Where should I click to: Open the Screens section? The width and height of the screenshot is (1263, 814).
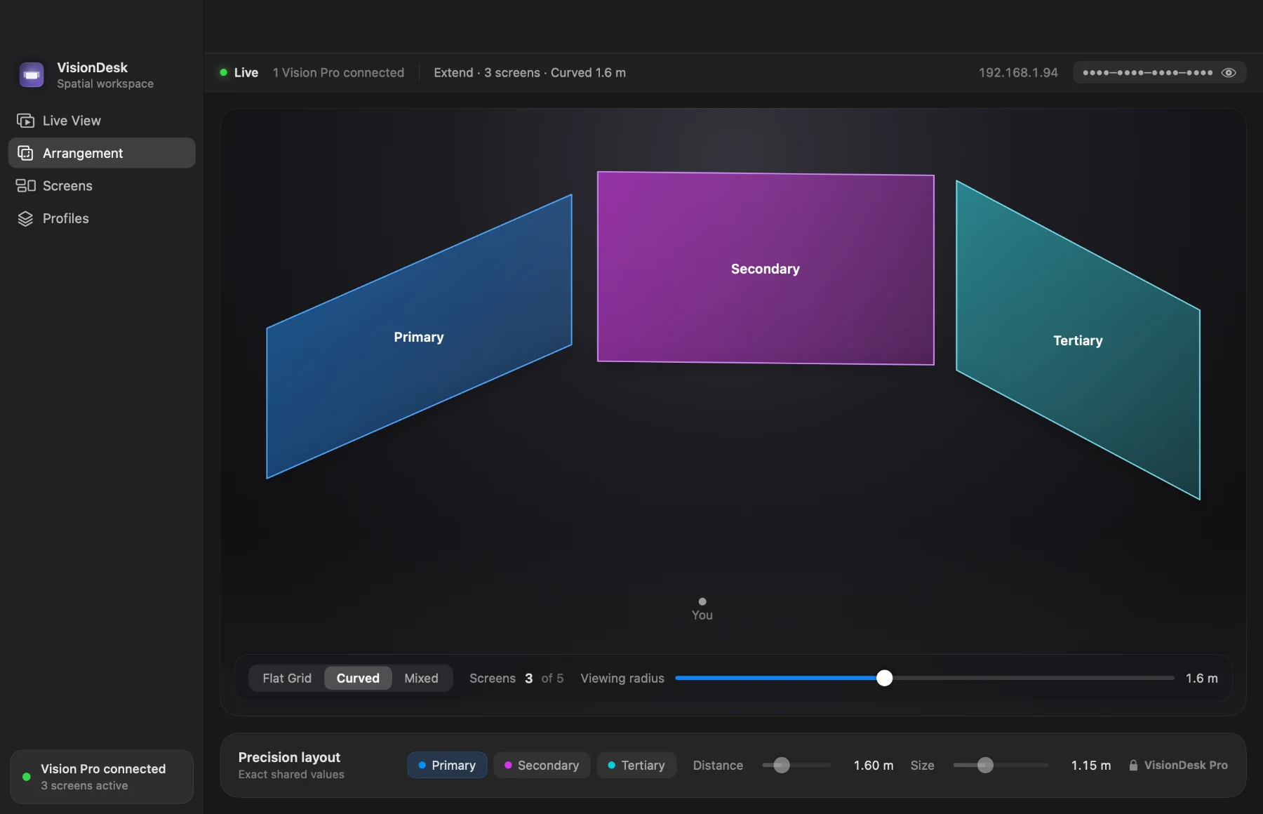[x=102, y=185]
